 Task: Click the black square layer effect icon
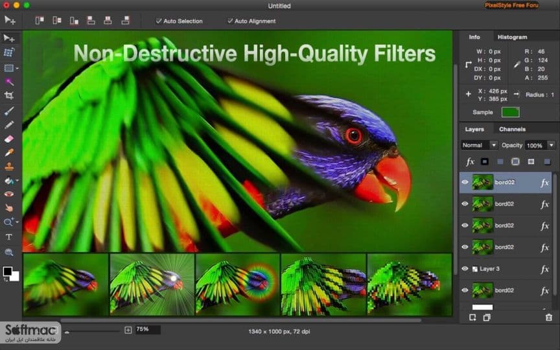click(485, 162)
